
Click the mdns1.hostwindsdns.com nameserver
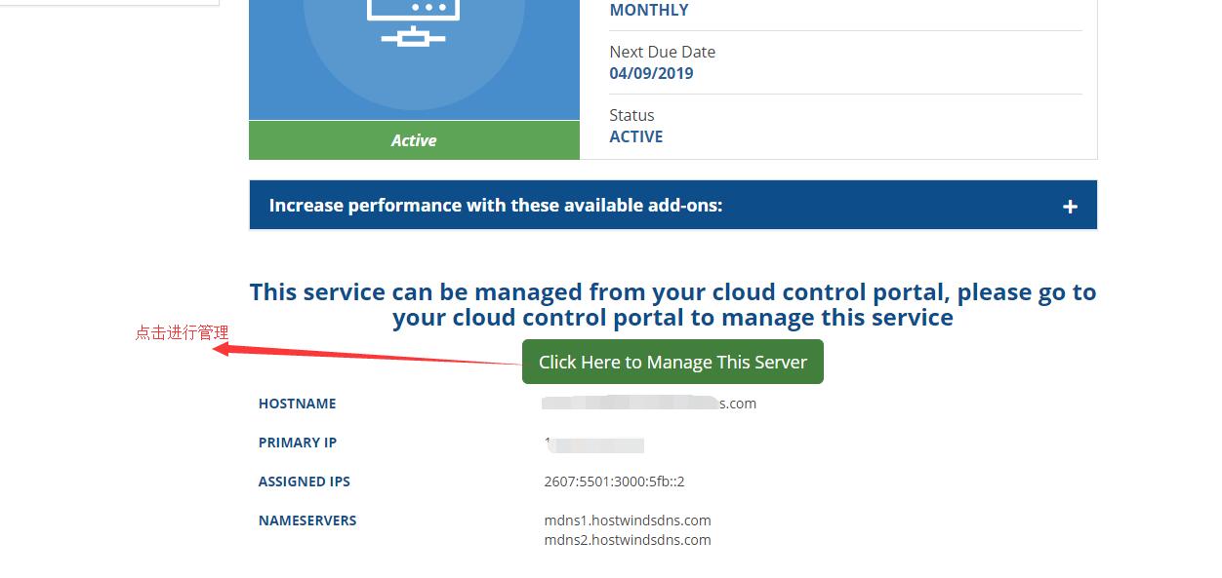tap(627, 520)
